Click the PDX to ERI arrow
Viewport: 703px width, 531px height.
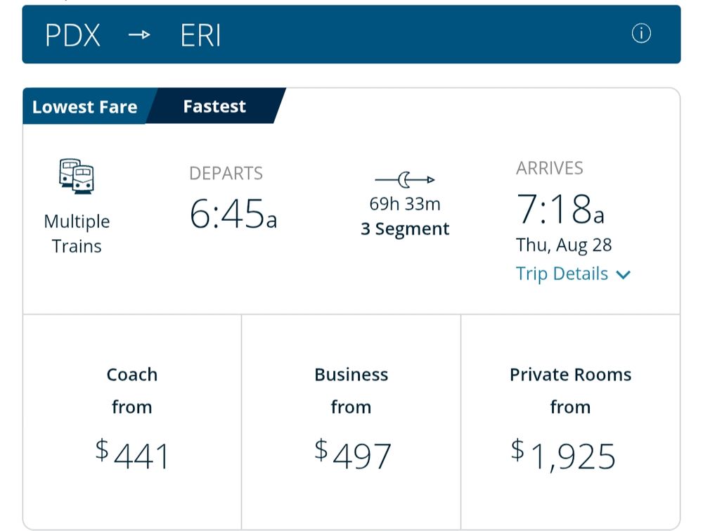(x=139, y=34)
